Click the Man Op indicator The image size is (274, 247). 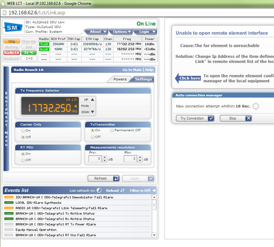[x=29, y=41]
